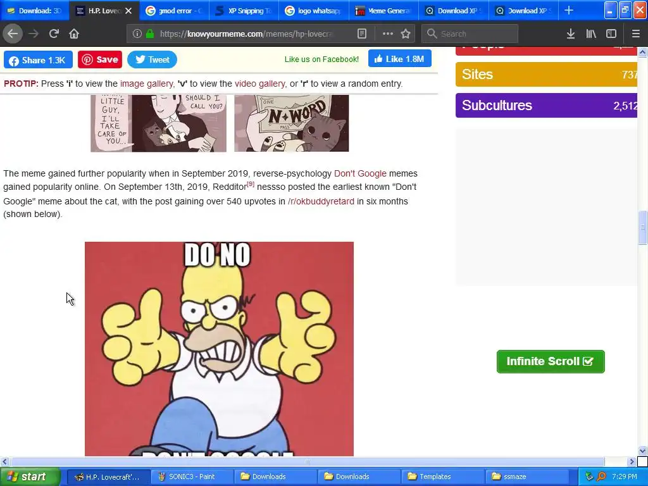Open the browser home page icon
Screen dimensions: 648x486
point(74,34)
